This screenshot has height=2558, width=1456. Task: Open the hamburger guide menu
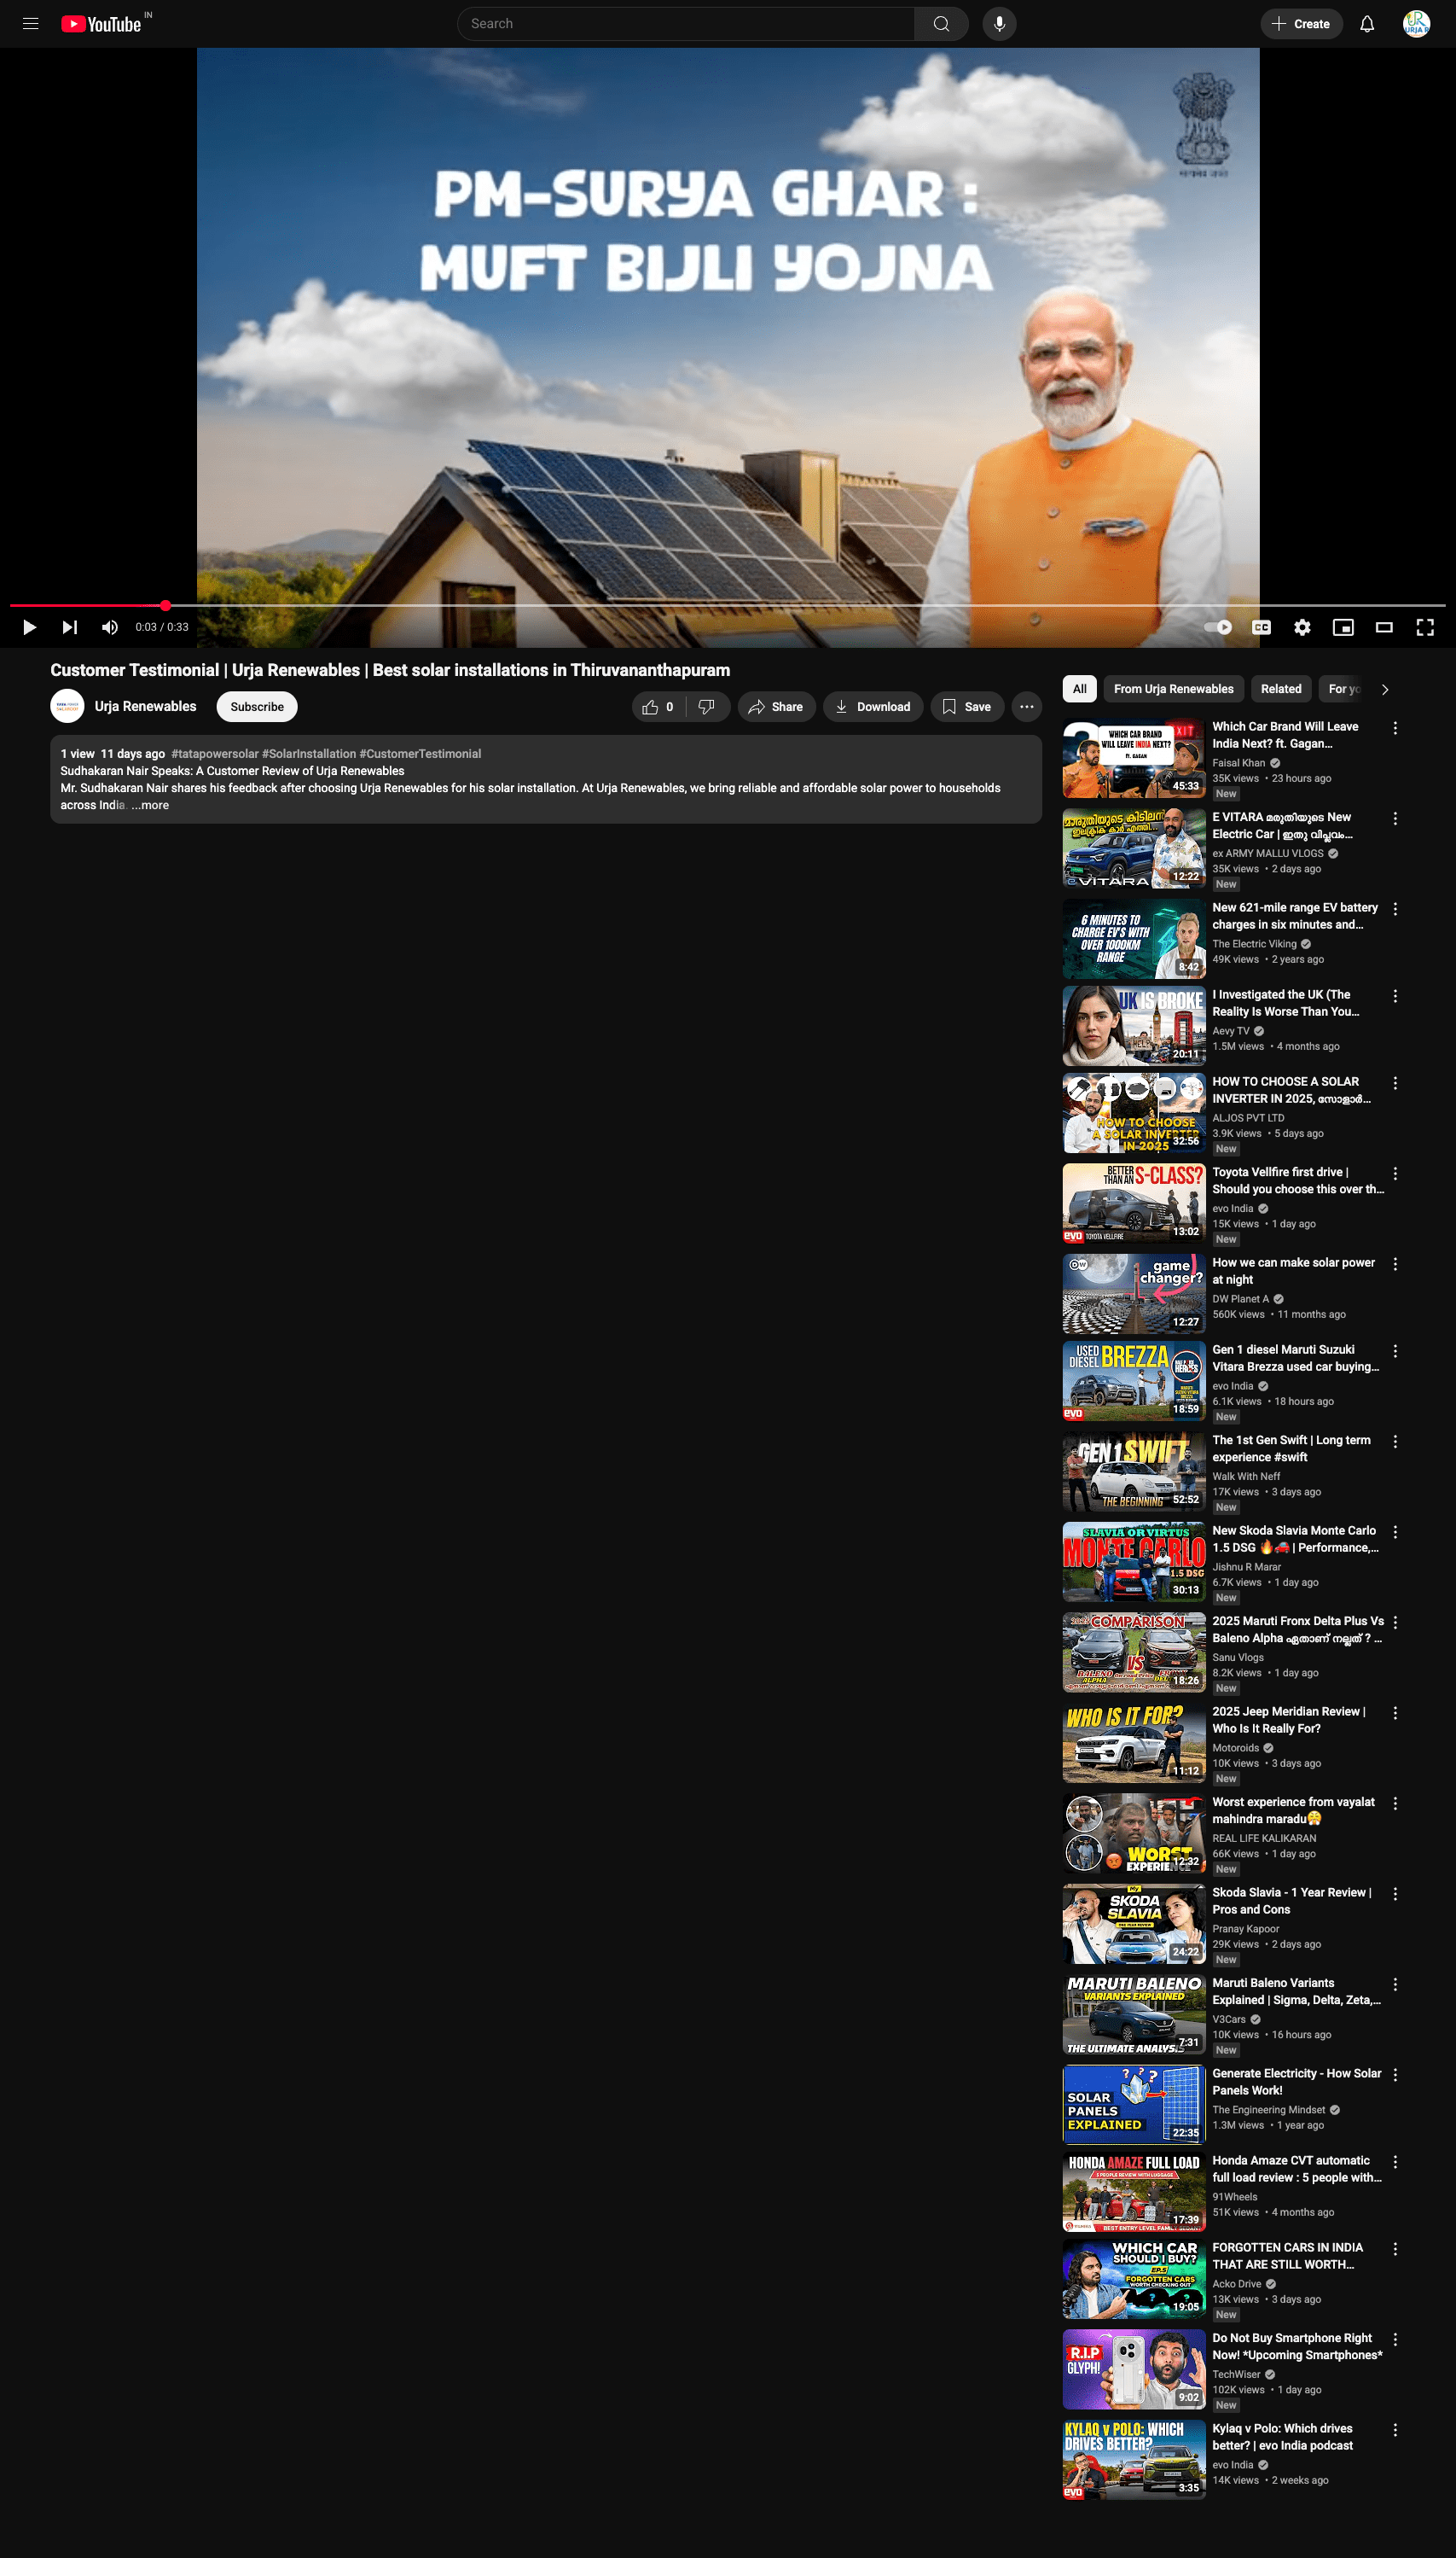31,24
